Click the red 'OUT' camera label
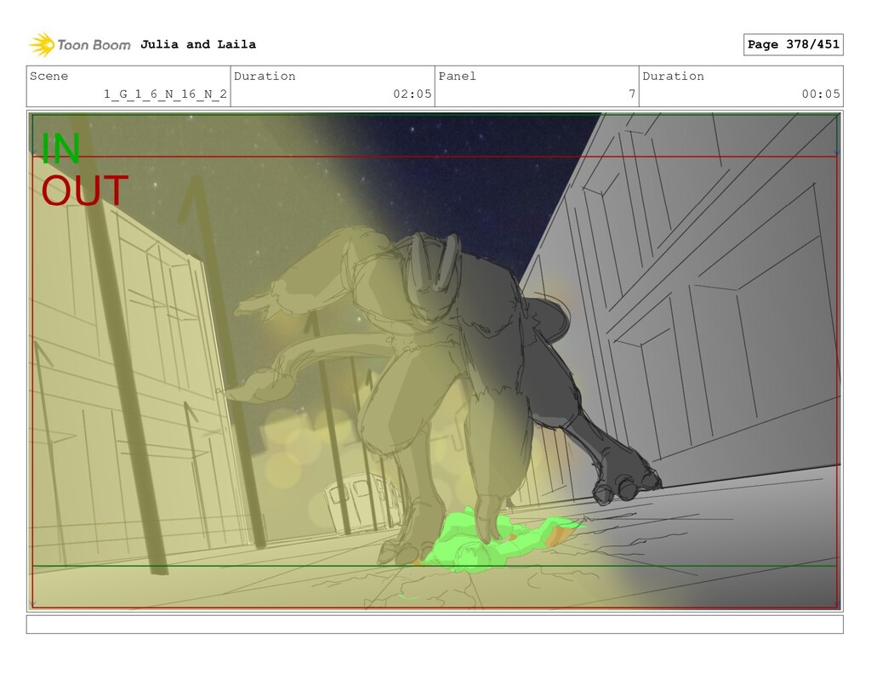The height and width of the screenshot is (673, 871). (84, 191)
